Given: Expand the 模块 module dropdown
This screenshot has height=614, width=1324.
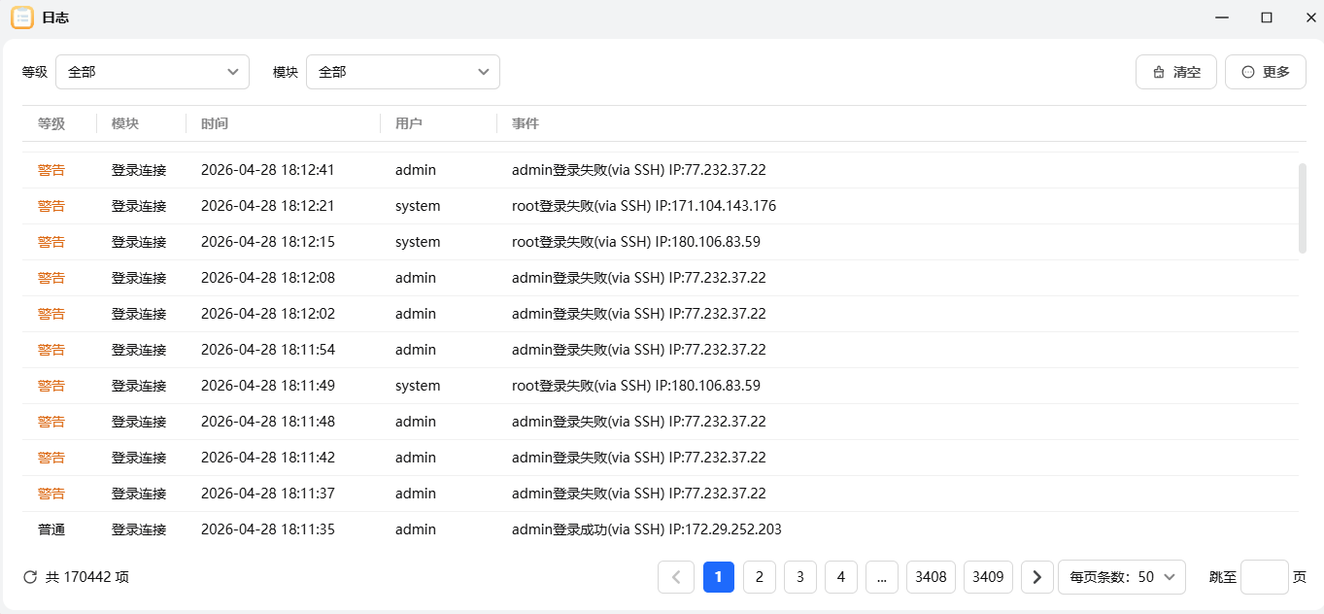Looking at the screenshot, I should 403,72.
